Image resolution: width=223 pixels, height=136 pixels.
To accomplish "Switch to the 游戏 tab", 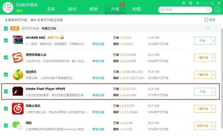I will [x=72, y=9].
